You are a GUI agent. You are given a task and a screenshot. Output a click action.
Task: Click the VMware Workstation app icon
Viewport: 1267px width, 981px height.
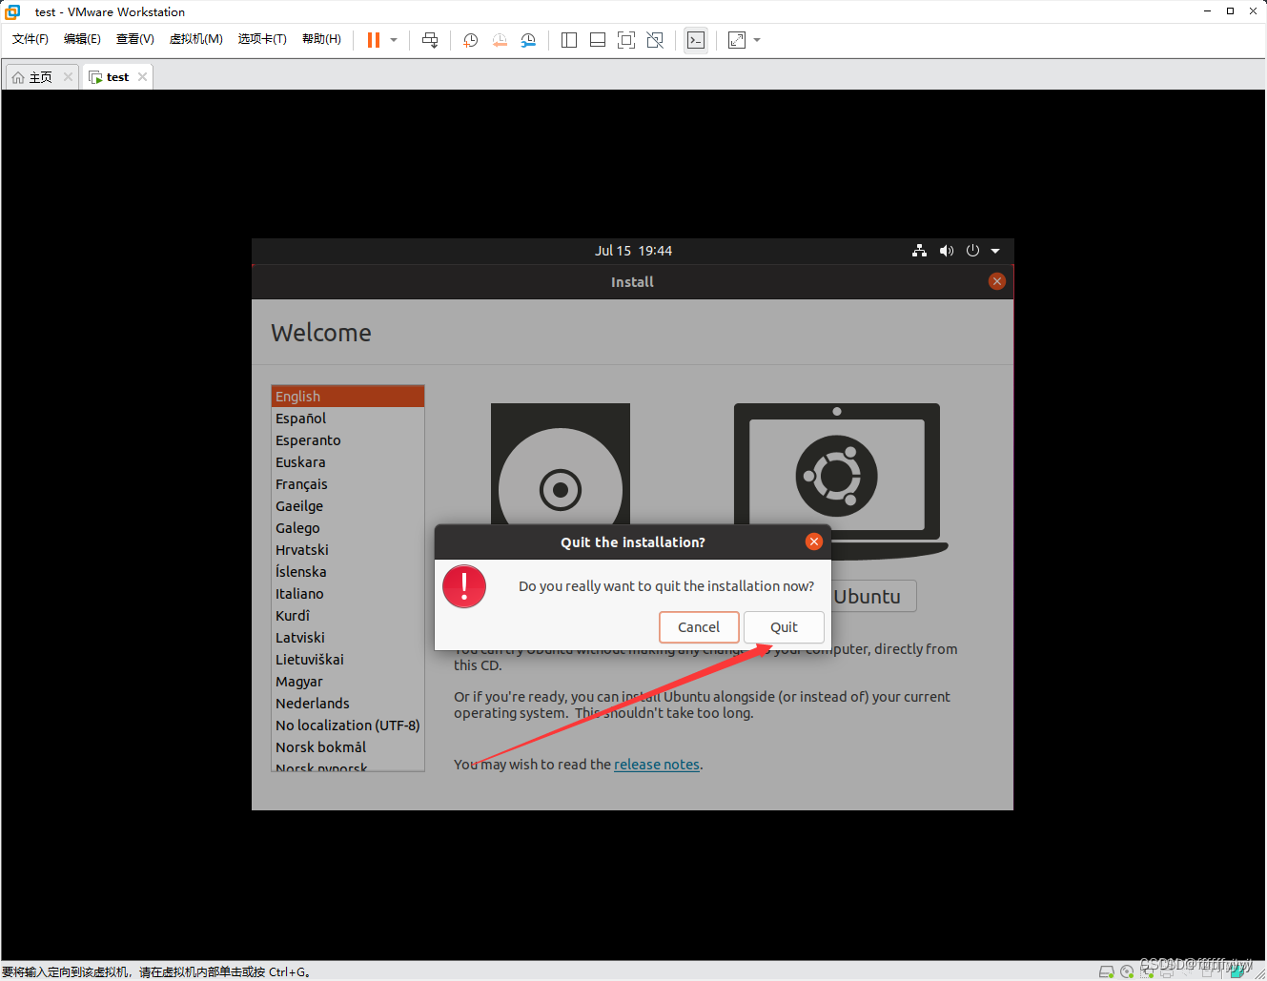tap(12, 11)
